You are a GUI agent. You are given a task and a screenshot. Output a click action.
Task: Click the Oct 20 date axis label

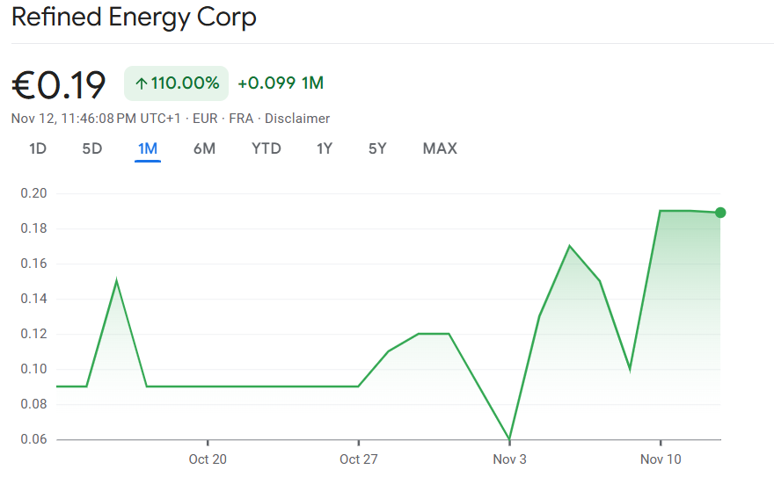pyautogui.click(x=208, y=459)
